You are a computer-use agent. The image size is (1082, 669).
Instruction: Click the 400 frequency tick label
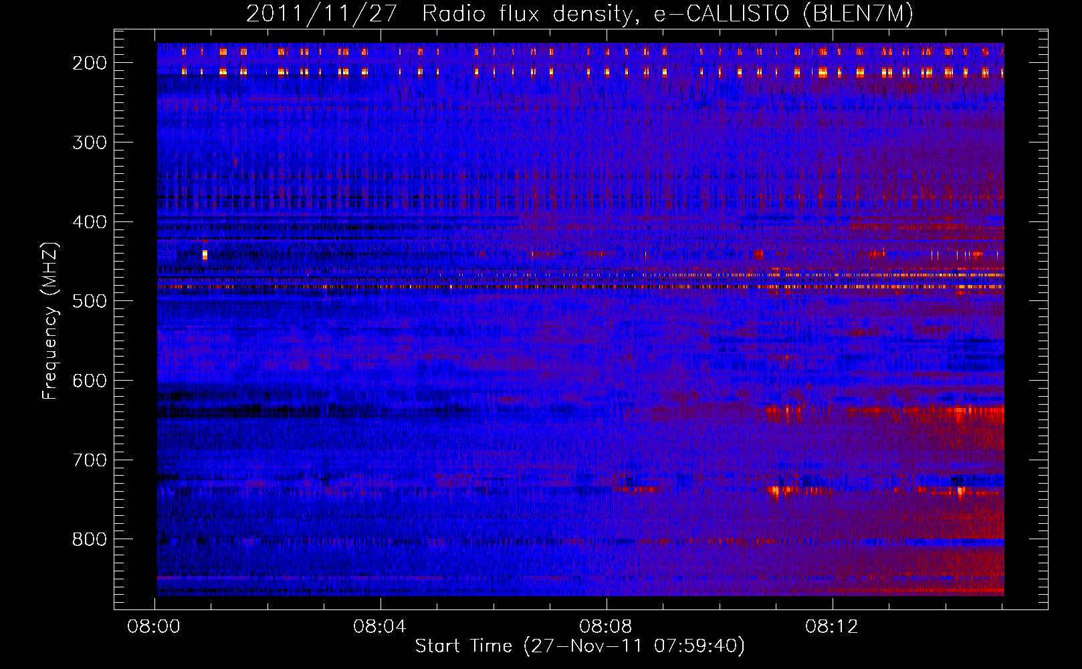[89, 222]
